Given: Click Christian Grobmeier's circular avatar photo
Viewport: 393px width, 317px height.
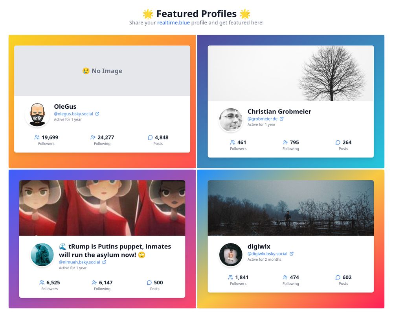Looking at the screenshot, I should tap(231, 121).
